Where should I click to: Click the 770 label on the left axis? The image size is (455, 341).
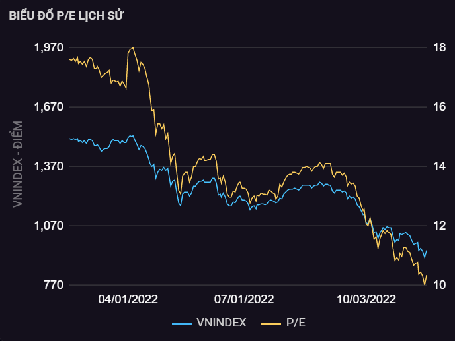tap(54, 285)
